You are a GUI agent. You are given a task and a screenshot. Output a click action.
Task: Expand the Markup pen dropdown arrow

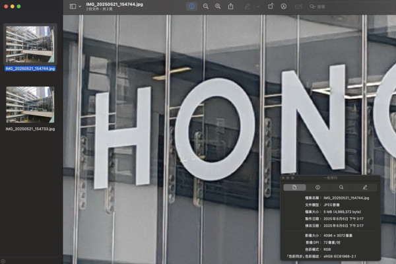256,6
